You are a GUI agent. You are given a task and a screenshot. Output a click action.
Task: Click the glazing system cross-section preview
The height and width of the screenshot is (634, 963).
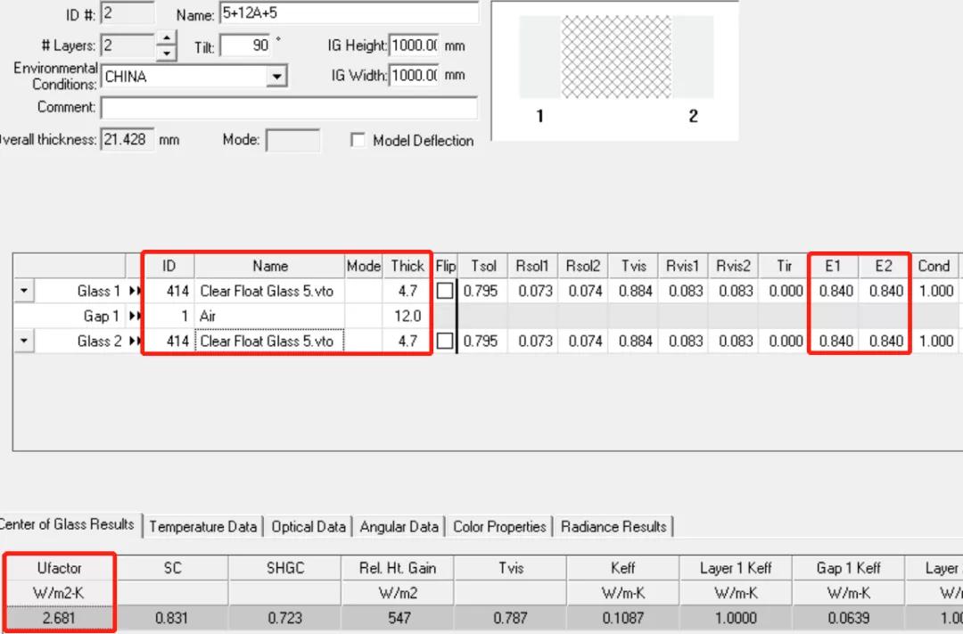(615, 70)
